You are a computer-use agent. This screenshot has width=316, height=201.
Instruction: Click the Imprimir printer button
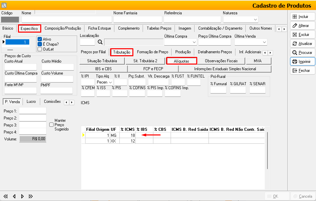[x=302, y=62]
